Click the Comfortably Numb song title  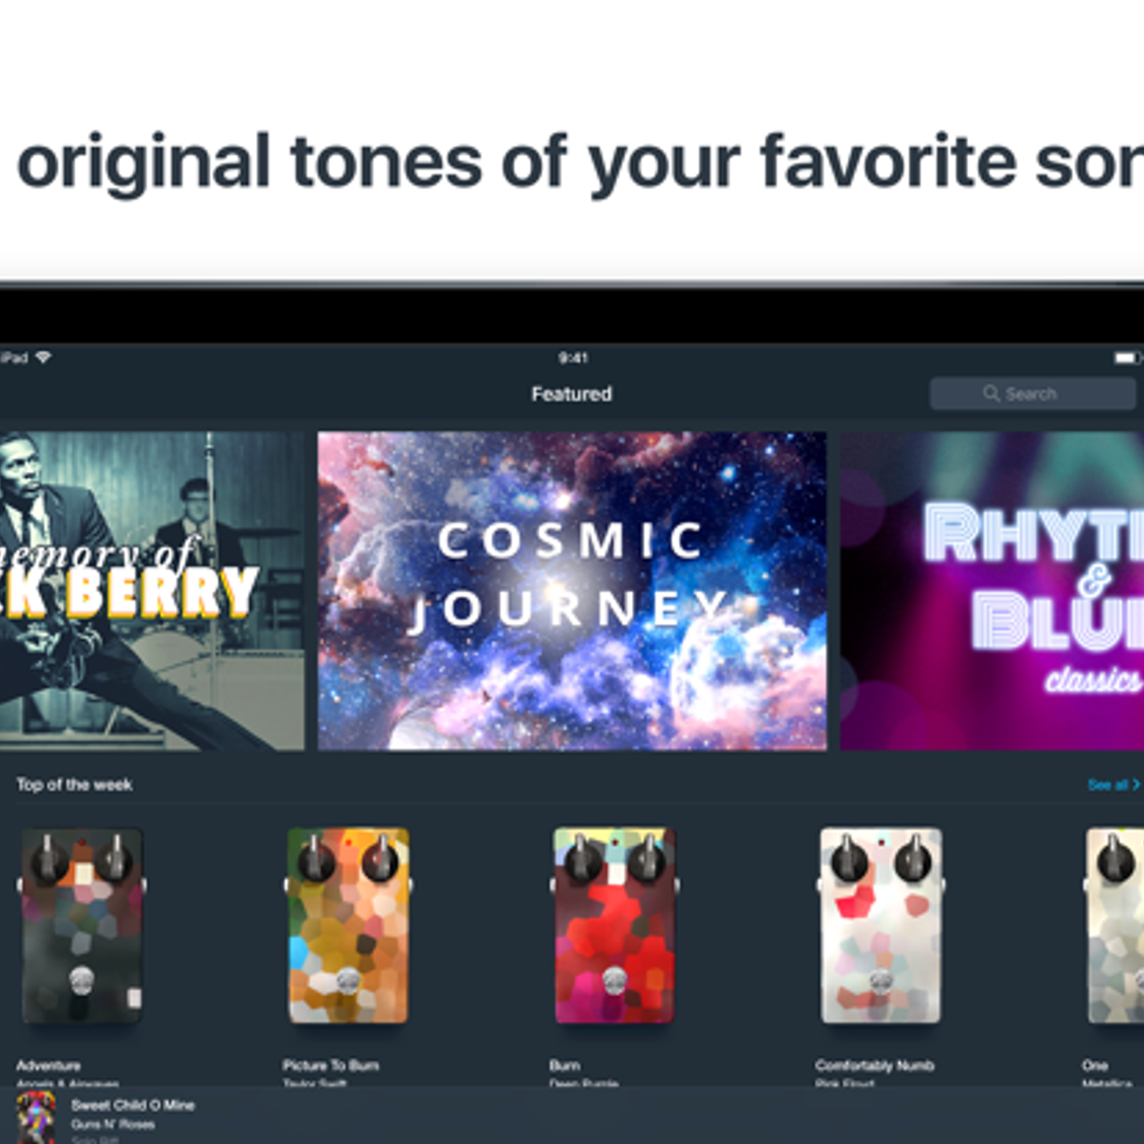874,1065
